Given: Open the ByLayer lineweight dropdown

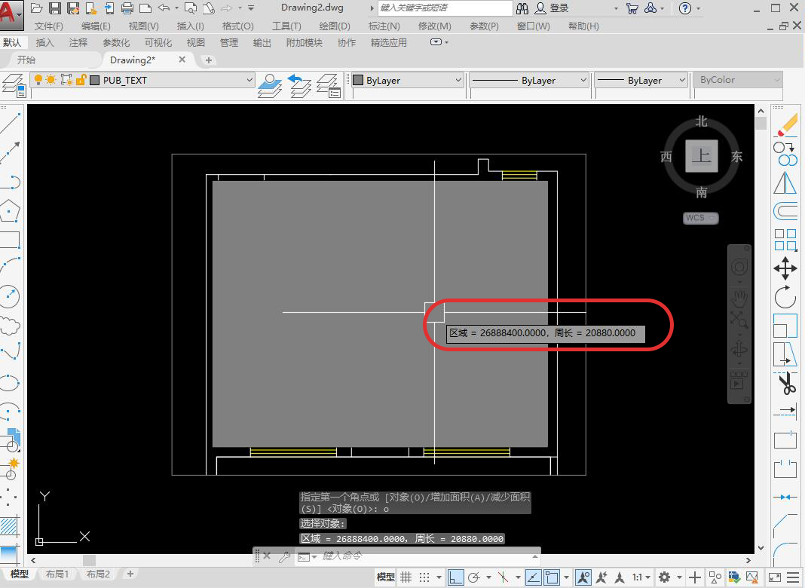Looking at the screenshot, I should (x=682, y=80).
